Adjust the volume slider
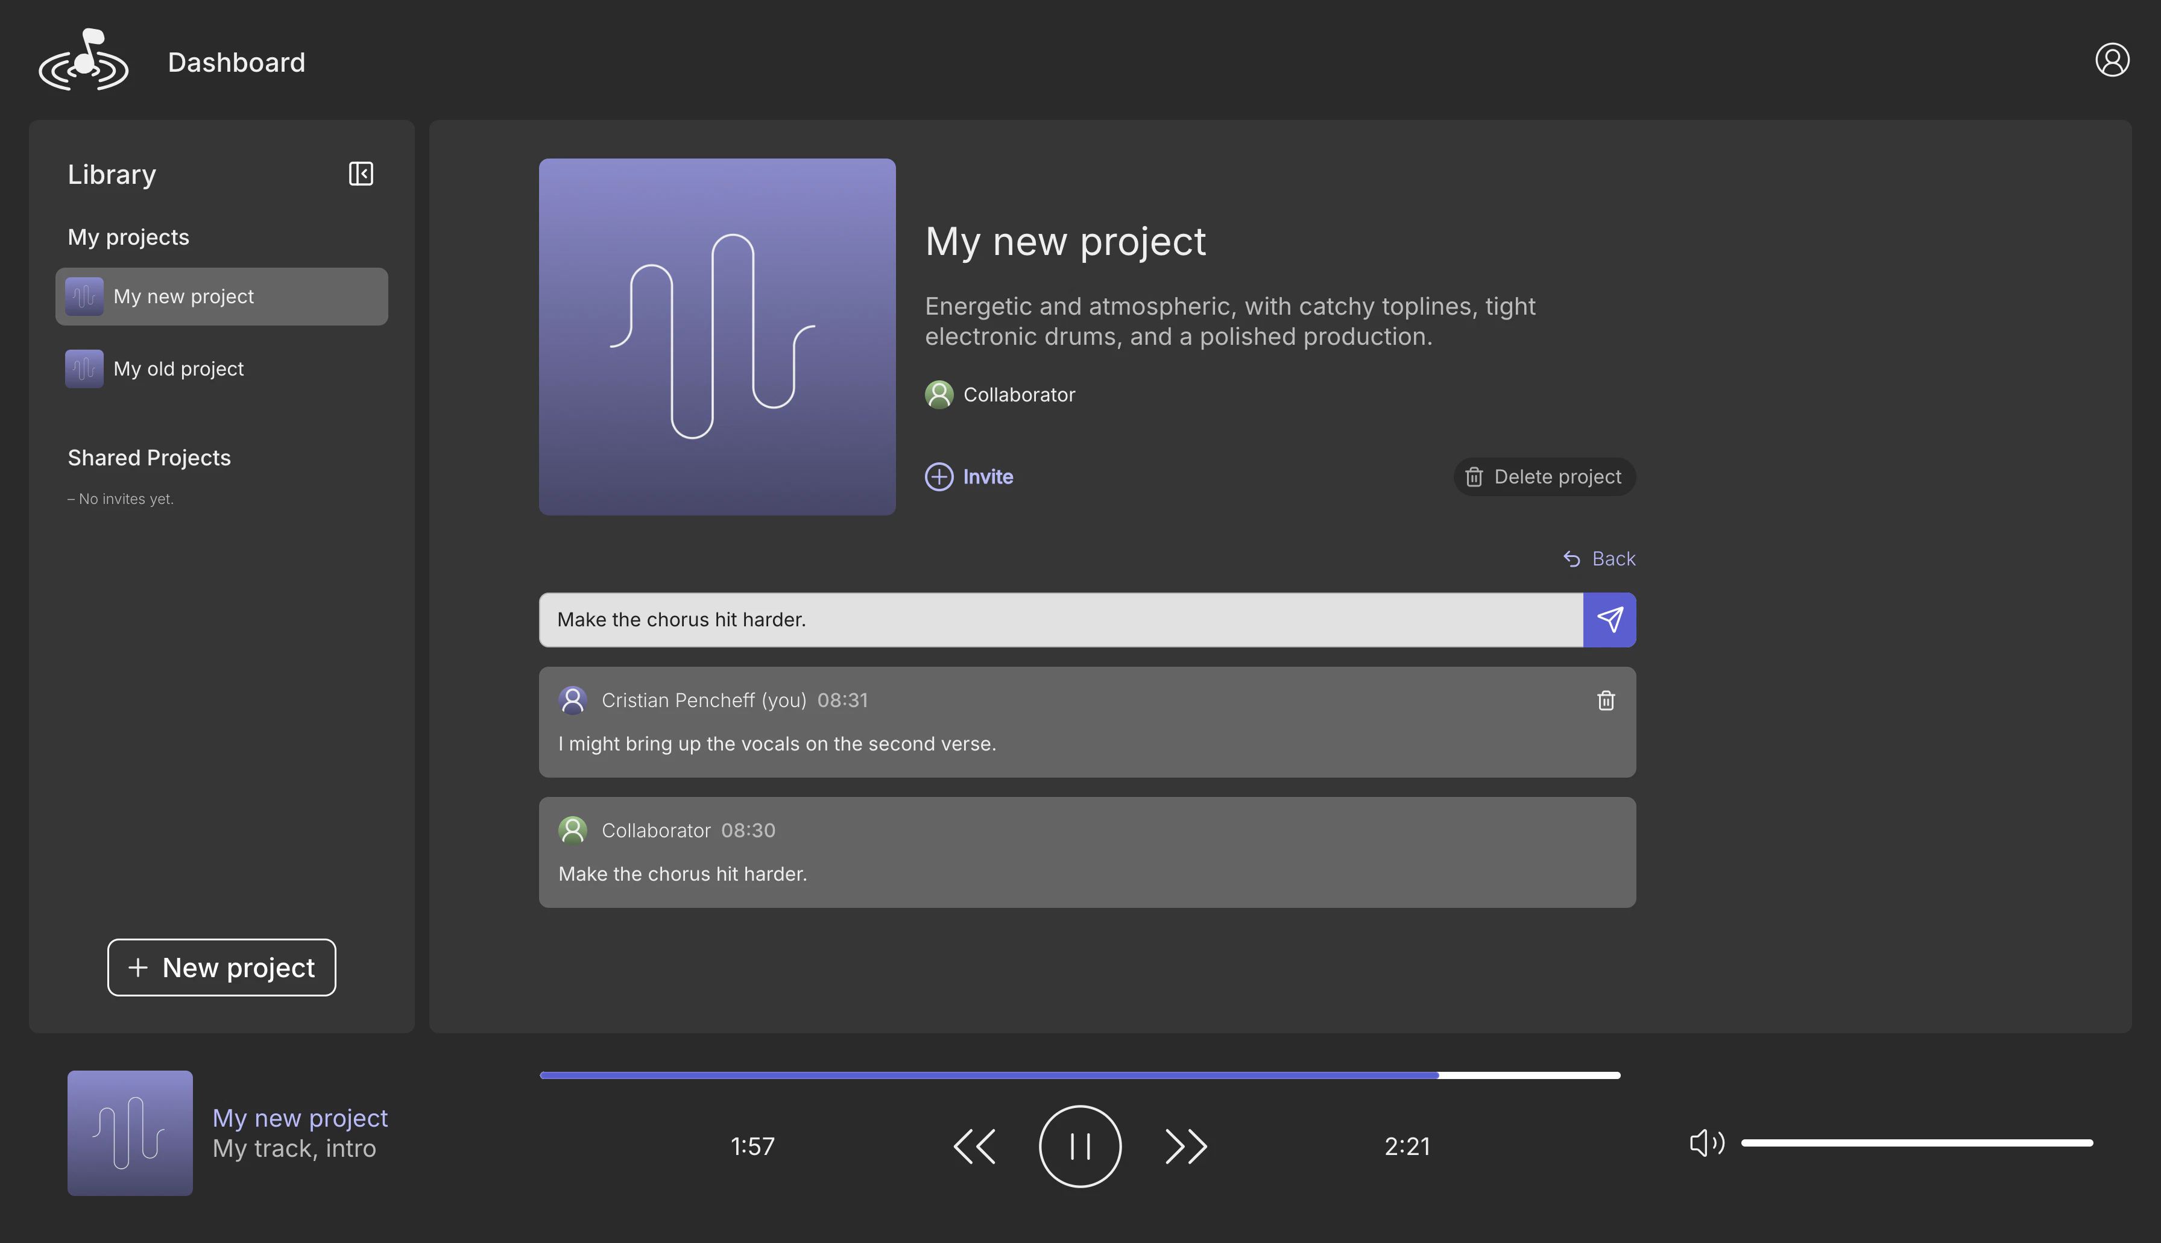 (1917, 1142)
